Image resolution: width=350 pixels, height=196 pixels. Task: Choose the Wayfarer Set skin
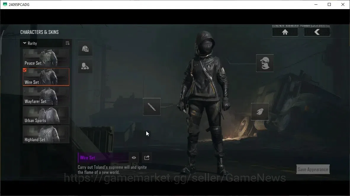(46, 96)
